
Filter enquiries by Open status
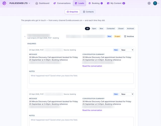click(x=94, y=29)
